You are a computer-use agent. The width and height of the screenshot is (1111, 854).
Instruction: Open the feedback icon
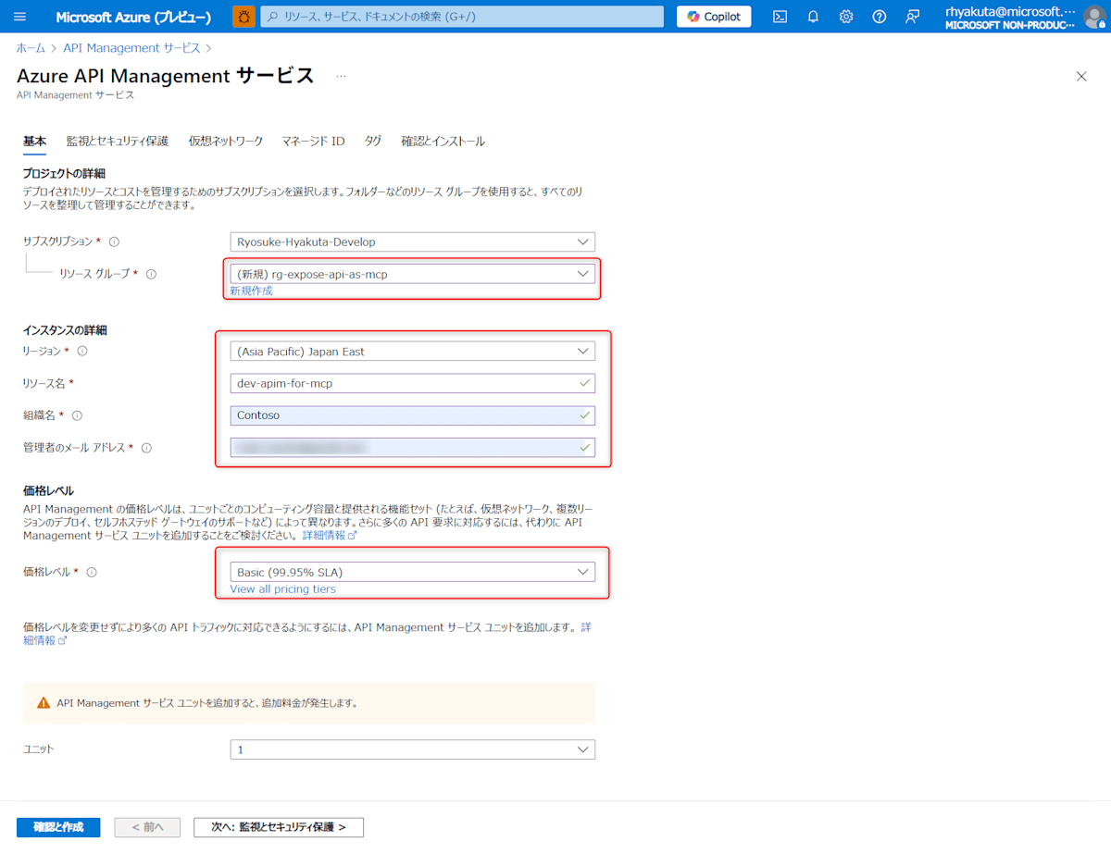[913, 17]
